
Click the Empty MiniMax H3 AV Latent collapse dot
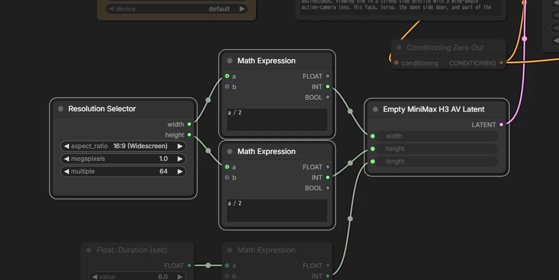click(375, 109)
